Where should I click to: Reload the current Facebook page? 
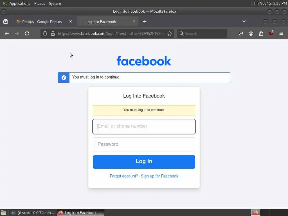click(x=27, y=33)
